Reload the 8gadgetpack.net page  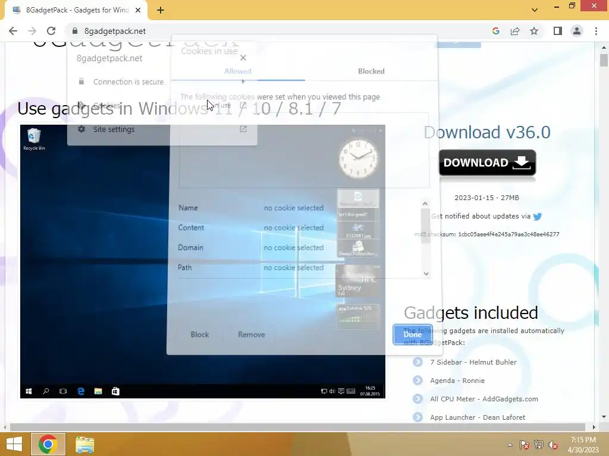click(x=51, y=31)
